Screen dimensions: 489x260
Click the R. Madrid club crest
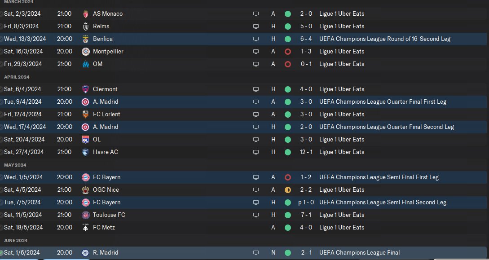[x=86, y=253]
